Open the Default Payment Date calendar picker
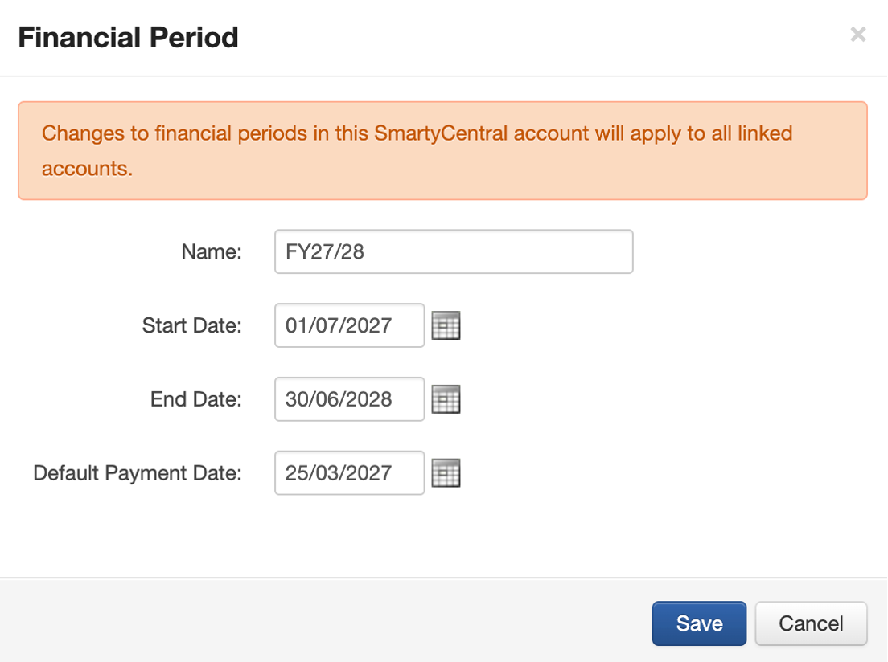888x662 pixels. [x=446, y=473]
